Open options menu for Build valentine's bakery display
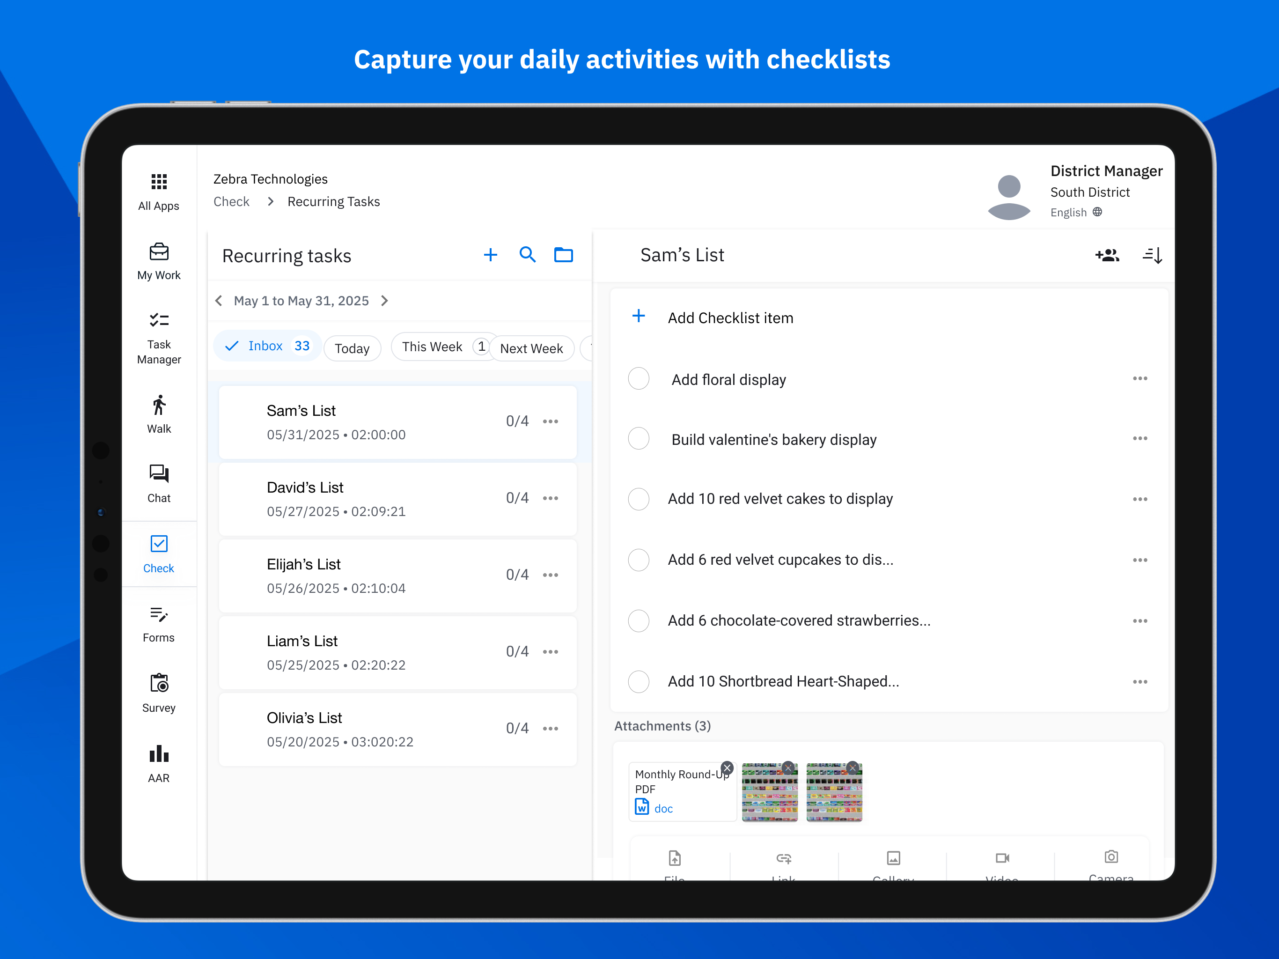Screen dimensions: 1279x959 tap(1139, 438)
